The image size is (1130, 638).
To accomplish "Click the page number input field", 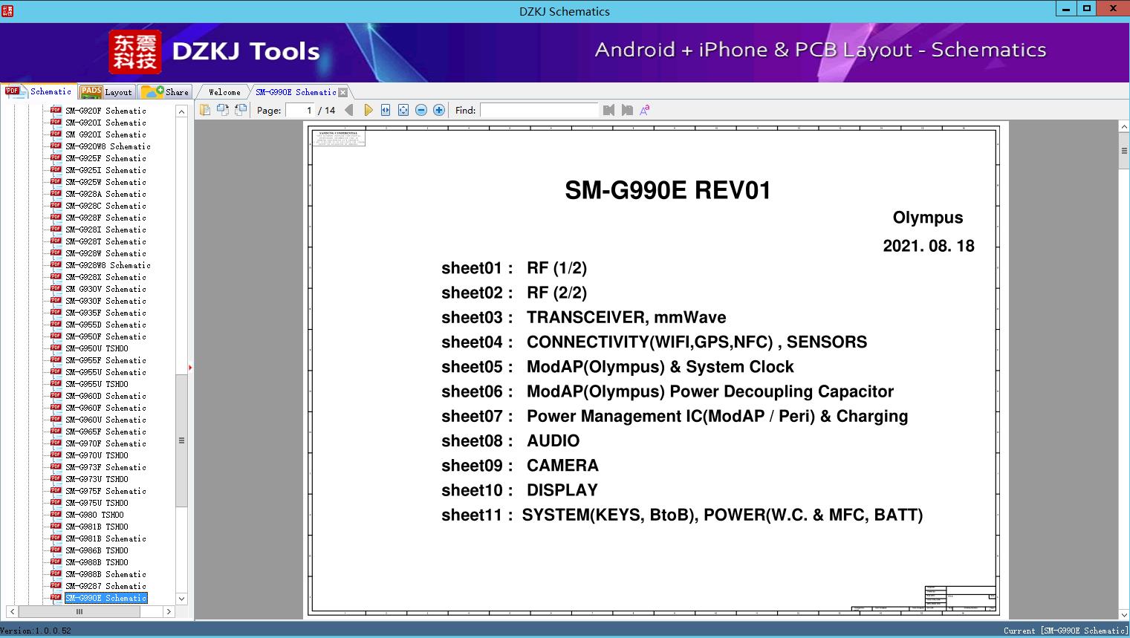I will pyautogui.click(x=300, y=110).
